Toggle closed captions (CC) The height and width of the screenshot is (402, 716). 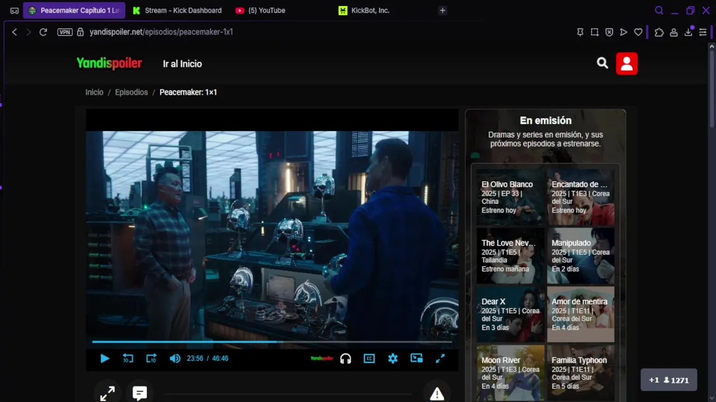coord(369,358)
